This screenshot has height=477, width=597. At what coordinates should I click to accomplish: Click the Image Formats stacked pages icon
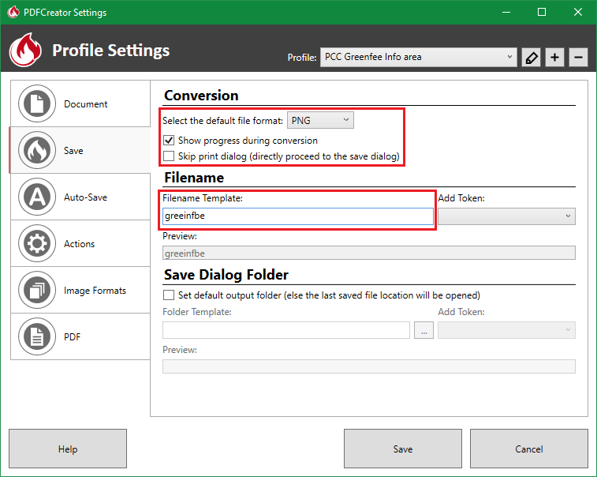click(35, 291)
